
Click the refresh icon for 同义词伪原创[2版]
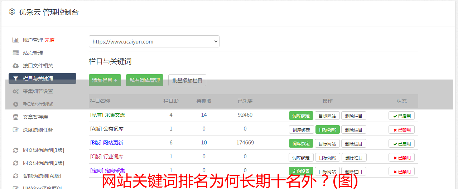click(x=15, y=163)
